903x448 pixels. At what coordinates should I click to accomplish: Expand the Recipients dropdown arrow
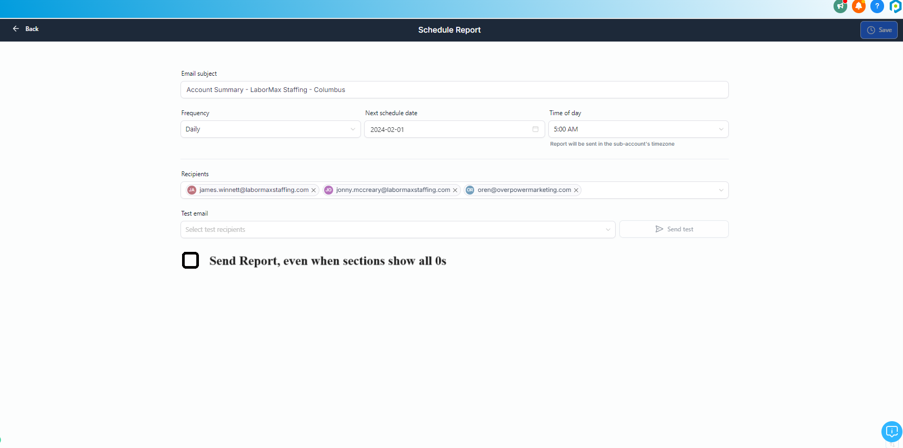point(721,190)
